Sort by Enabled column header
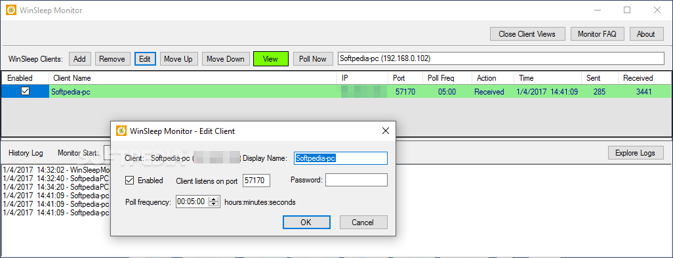 (x=24, y=78)
